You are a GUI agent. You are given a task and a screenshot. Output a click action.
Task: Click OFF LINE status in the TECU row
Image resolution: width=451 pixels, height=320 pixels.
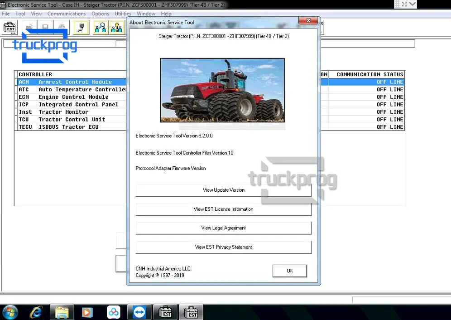click(390, 127)
